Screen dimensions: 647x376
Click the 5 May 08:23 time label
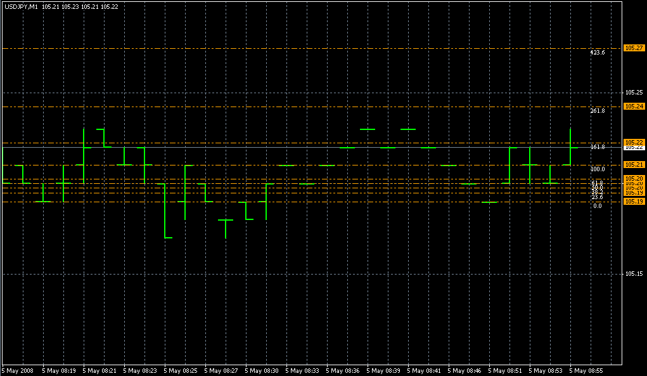pos(140,370)
